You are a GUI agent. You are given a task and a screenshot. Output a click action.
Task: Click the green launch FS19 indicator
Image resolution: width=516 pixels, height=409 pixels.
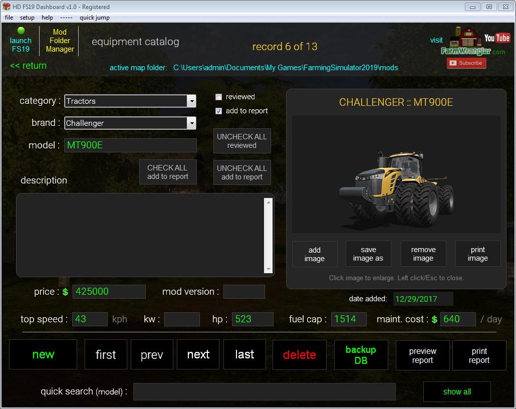[x=21, y=31]
